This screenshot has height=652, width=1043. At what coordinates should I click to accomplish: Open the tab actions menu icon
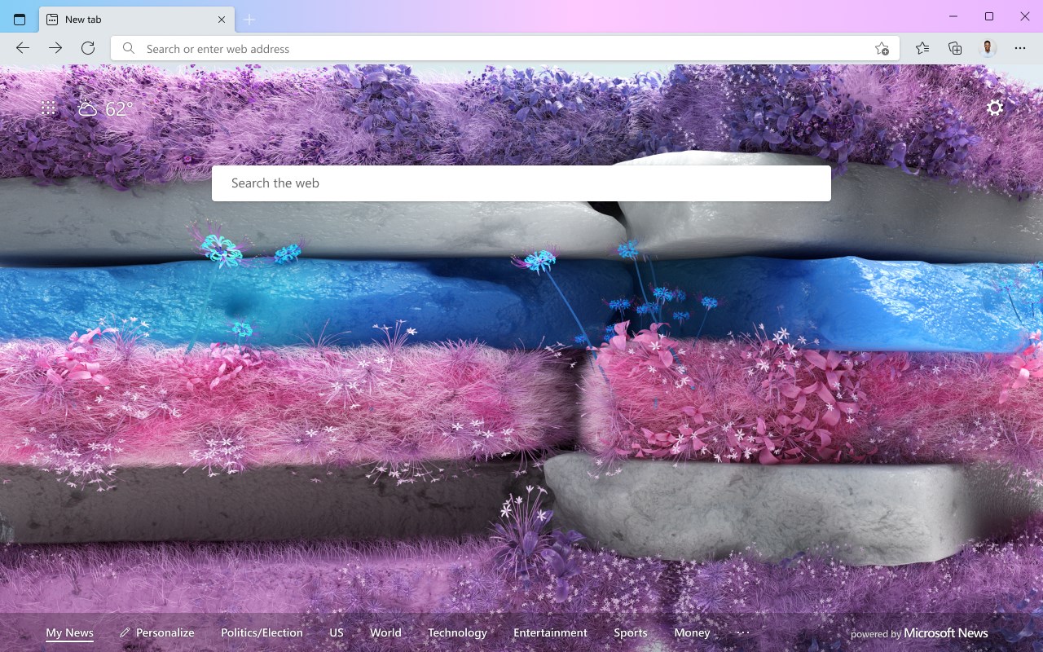20,19
